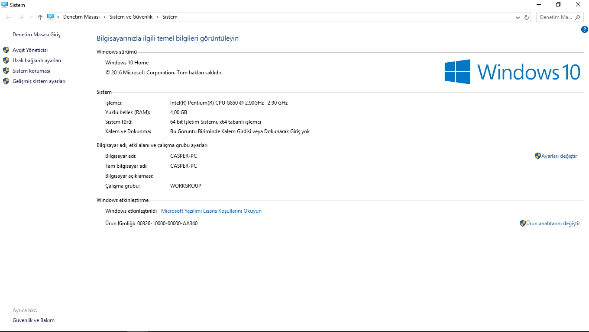Image resolution: width=589 pixels, height=332 pixels.
Task: Select Sistem in the breadcrumb
Action: tap(170, 17)
